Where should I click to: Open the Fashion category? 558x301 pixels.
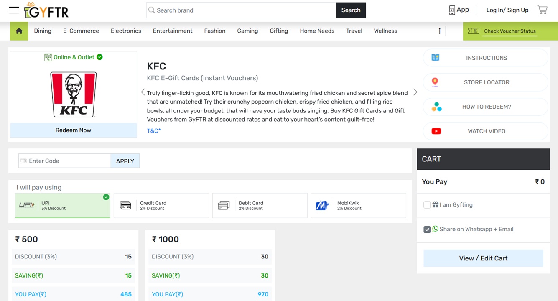[215, 31]
